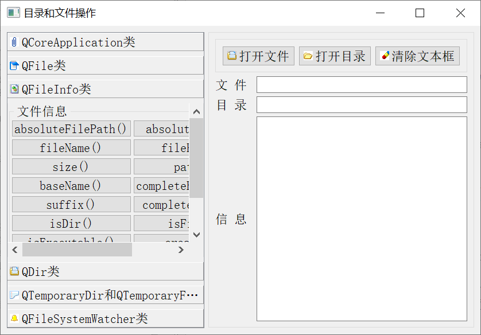Close the 目录和文件操作 window
Screen dimensions: 481x335
click(x=460, y=13)
